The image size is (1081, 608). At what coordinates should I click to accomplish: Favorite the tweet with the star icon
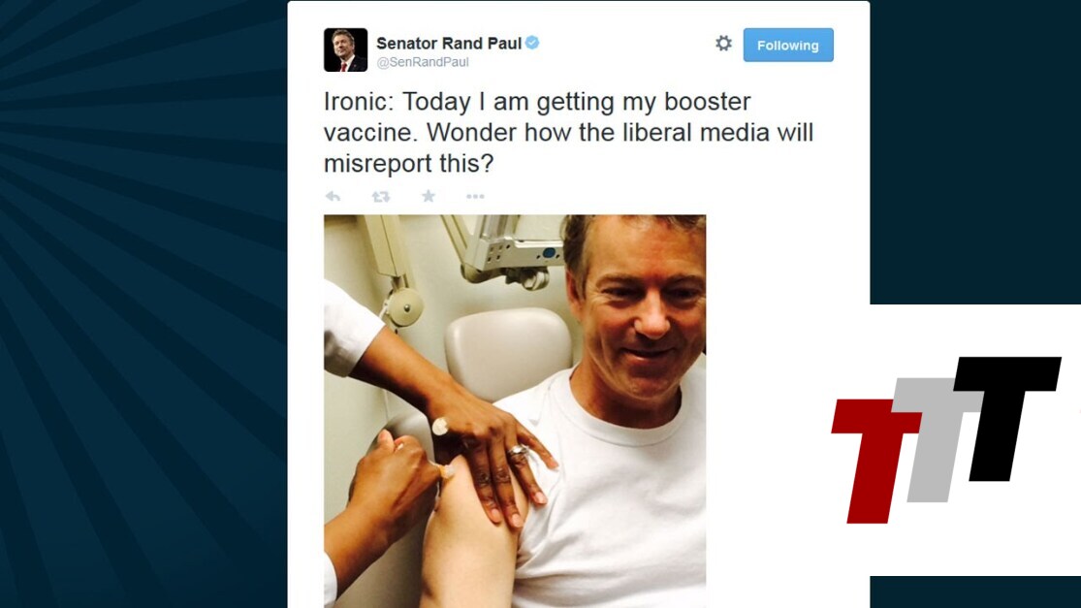[x=429, y=196]
